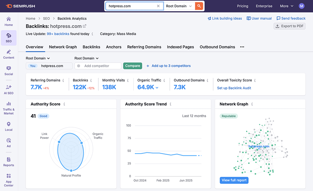
Task: Open hotpress.com external link icon
Action: point(84,26)
